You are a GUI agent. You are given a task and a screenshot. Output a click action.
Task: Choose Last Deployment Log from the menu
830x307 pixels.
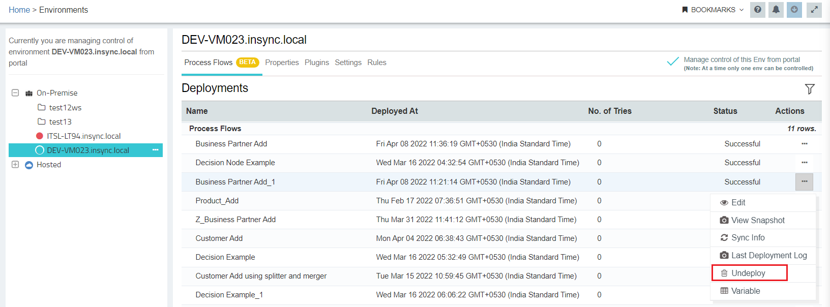[763, 256]
